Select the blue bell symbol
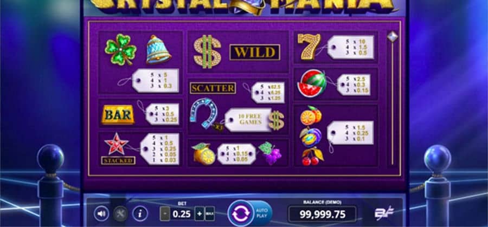The image size is (488, 227). pyautogui.click(x=158, y=49)
